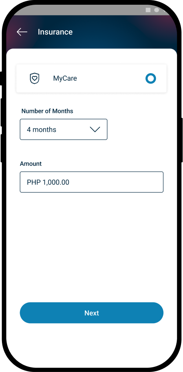Click the MyCare shield heart icon

[35, 78]
